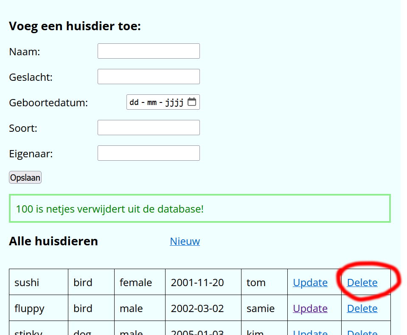Select the Soort input field
The width and height of the screenshot is (407, 335).
149,128
